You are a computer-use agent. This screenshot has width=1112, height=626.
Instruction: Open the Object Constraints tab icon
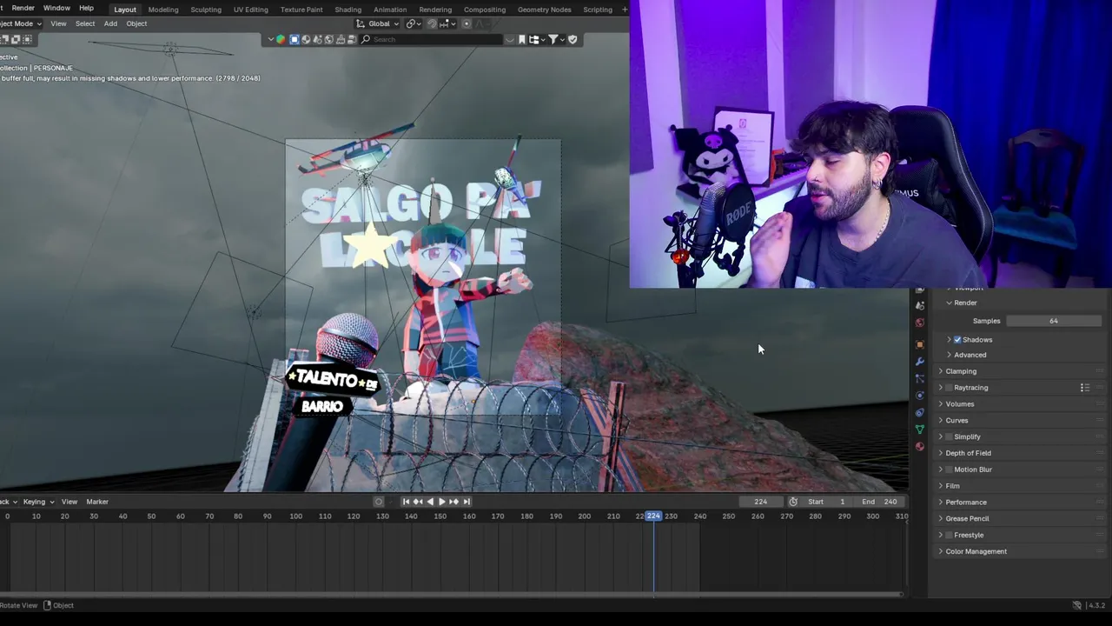920,412
